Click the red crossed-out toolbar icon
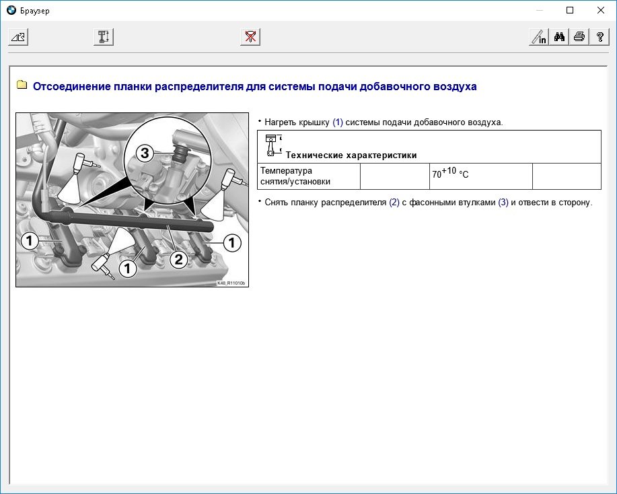The height and width of the screenshot is (494, 617). point(250,37)
